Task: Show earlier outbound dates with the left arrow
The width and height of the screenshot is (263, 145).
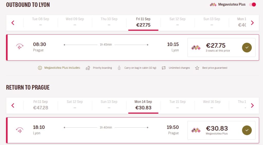Action: tap(13, 23)
